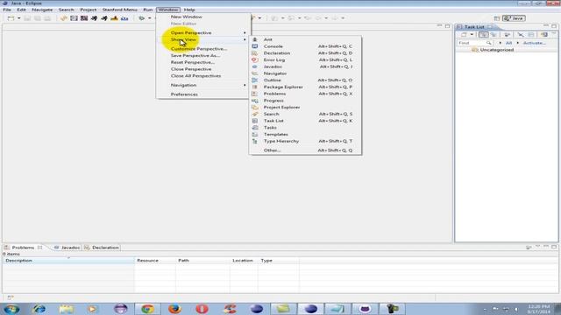Click the Open Perspective toolbar icon

[x=497, y=18]
